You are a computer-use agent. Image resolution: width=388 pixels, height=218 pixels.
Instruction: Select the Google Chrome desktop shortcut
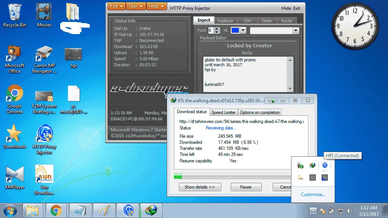tap(15, 100)
